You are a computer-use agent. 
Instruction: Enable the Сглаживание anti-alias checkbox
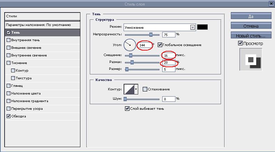(145, 89)
